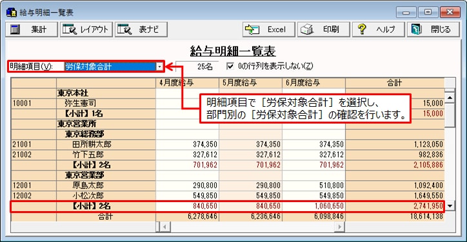Click the 印刷 printer icon

click(x=307, y=30)
